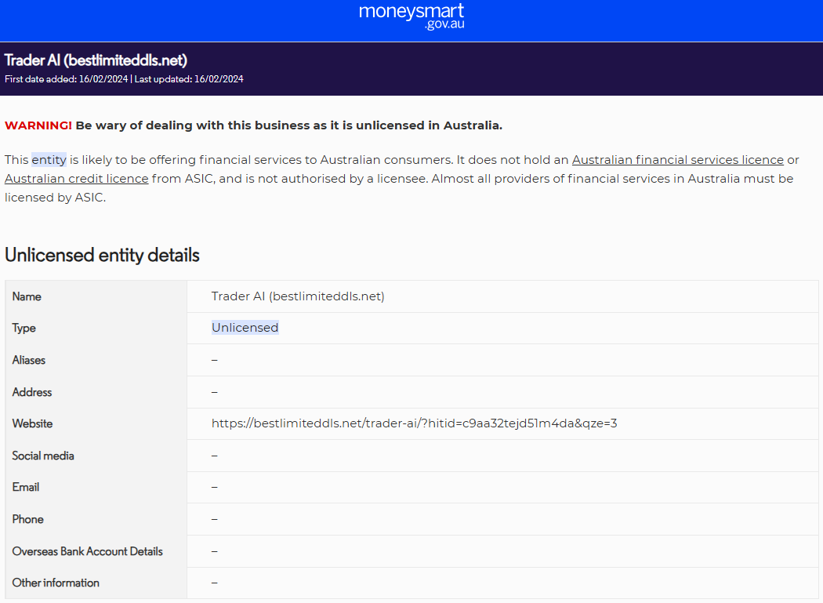Click the First date added 16/02/2024 text
Screen dimensions: 823x603
click(66, 79)
